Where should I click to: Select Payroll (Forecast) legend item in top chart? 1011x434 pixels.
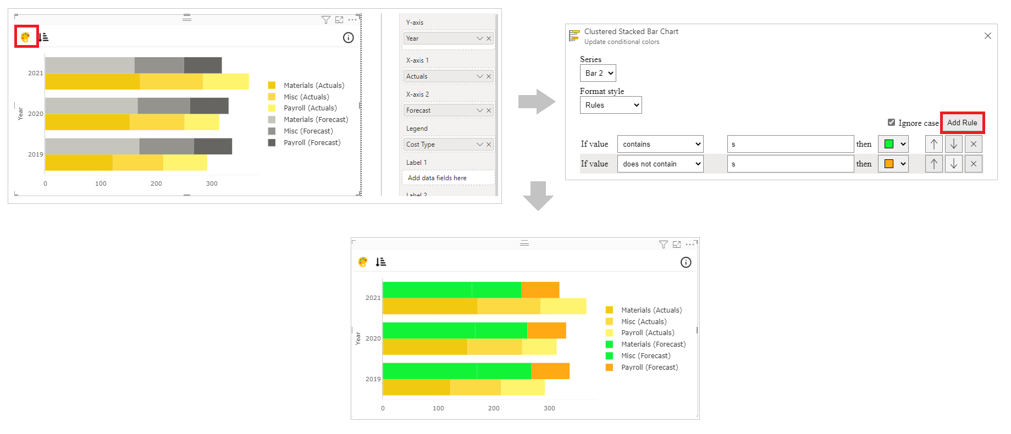(305, 143)
